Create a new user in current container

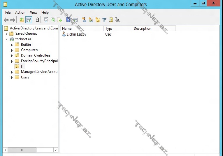(84, 20)
